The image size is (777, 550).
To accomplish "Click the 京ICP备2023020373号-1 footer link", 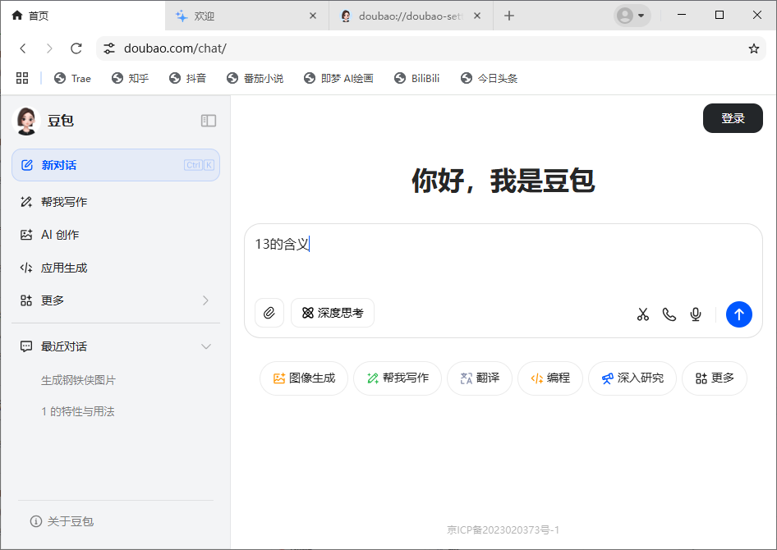I will [x=503, y=530].
